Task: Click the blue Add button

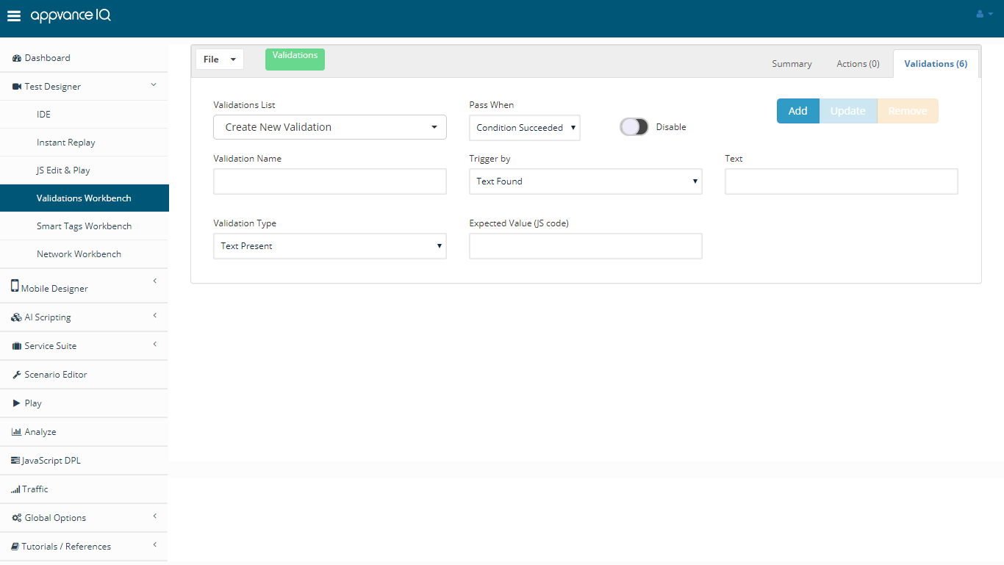Action: tap(798, 111)
